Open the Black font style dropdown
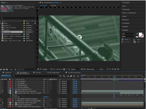This screenshot has height=109, width=146. pos(128,36)
